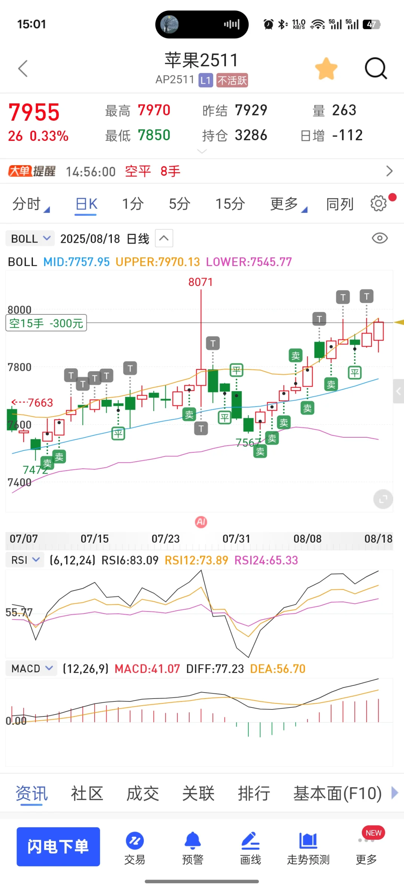The image size is (404, 890).
Task: Switch to 5分 chart
Action: point(180,204)
